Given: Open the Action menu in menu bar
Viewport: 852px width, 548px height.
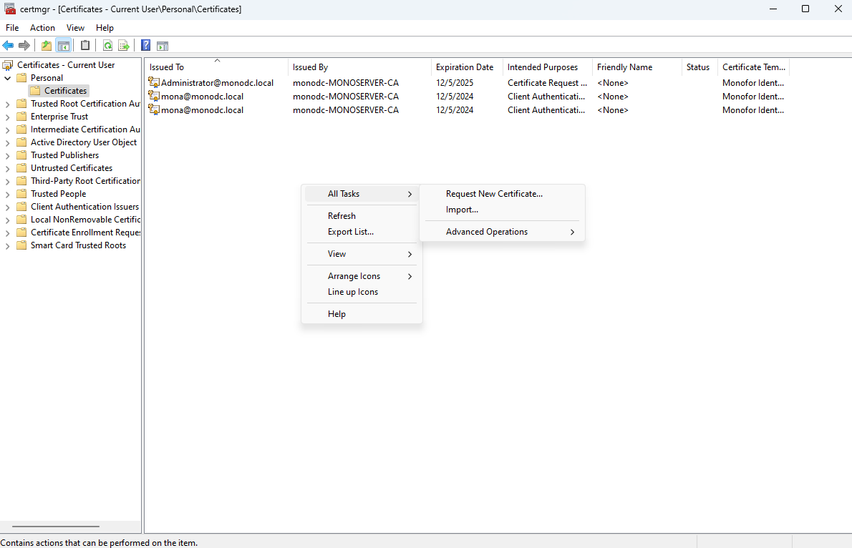Looking at the screenshot, I should coord(42,28).
